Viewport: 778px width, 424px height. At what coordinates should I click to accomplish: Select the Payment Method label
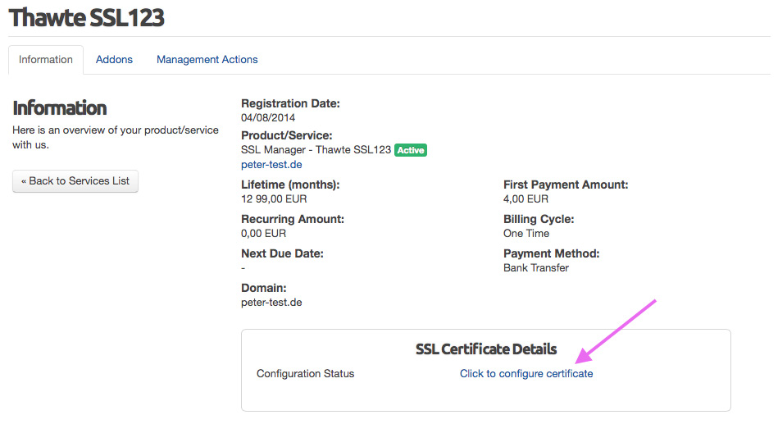(x=551, y=253)
